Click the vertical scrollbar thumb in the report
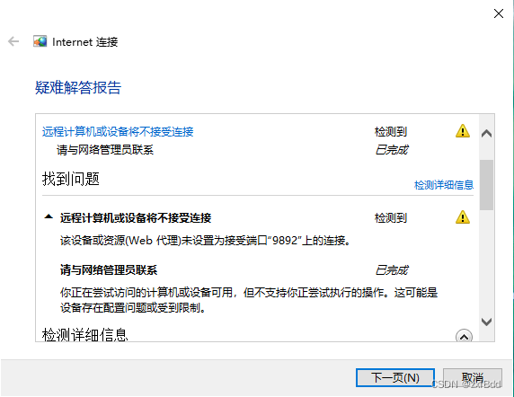 coord(486,185)
